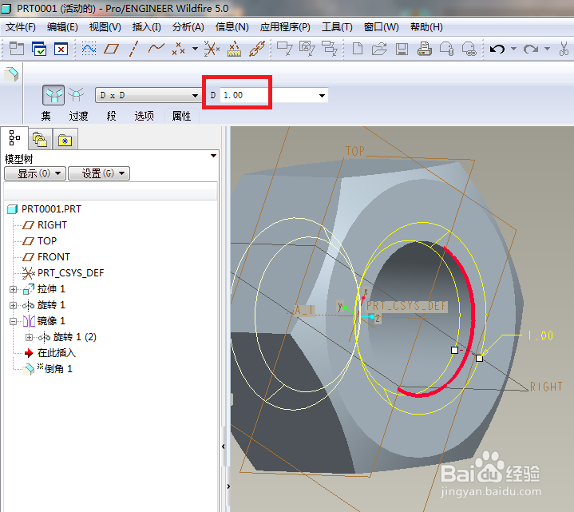Click the send mail with link icon
This screenshot has height=512, width=574.
click(x=469, y=49)
